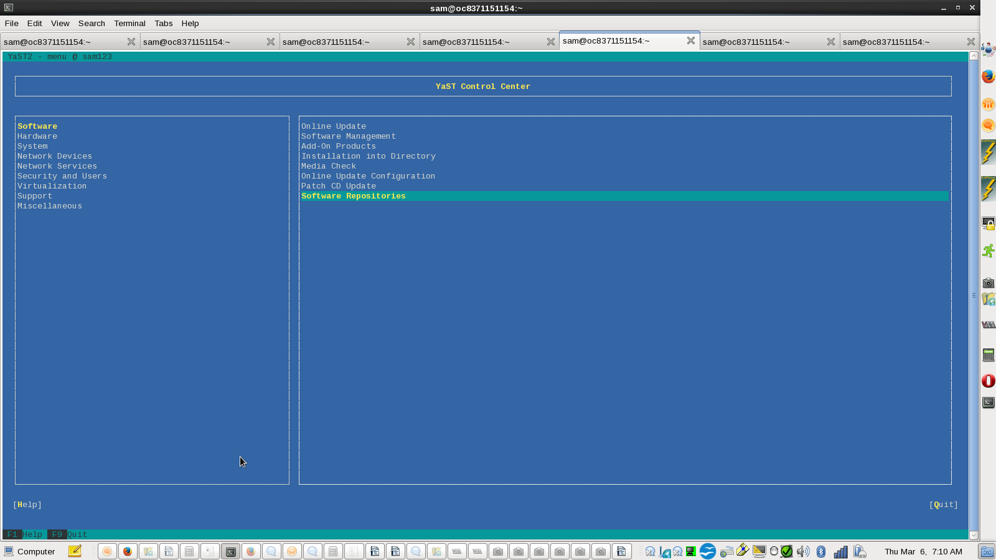996x560 pixels.
Task: Click the keyboard tray icon
Action: pyautogui.click(x=726, y=551)
